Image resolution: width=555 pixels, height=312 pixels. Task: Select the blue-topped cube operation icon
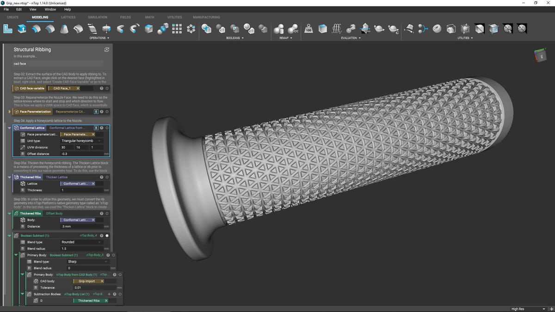point(148,29)
